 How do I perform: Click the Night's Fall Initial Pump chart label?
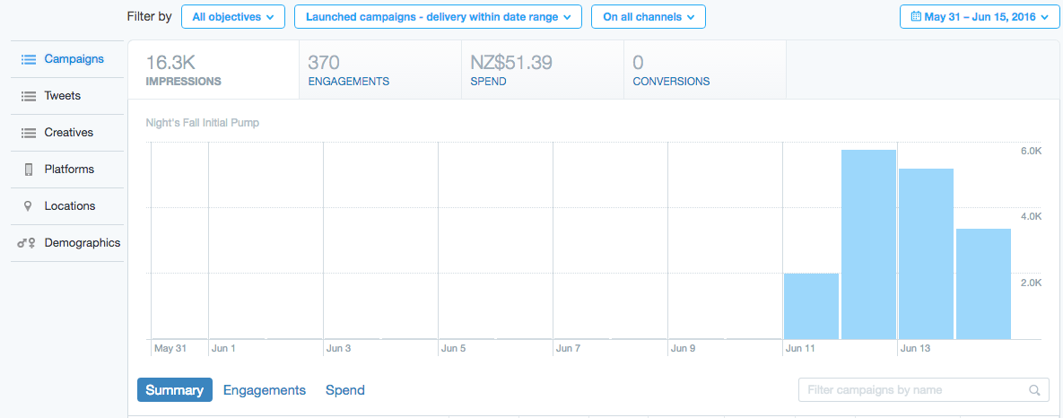pos(203,123)
